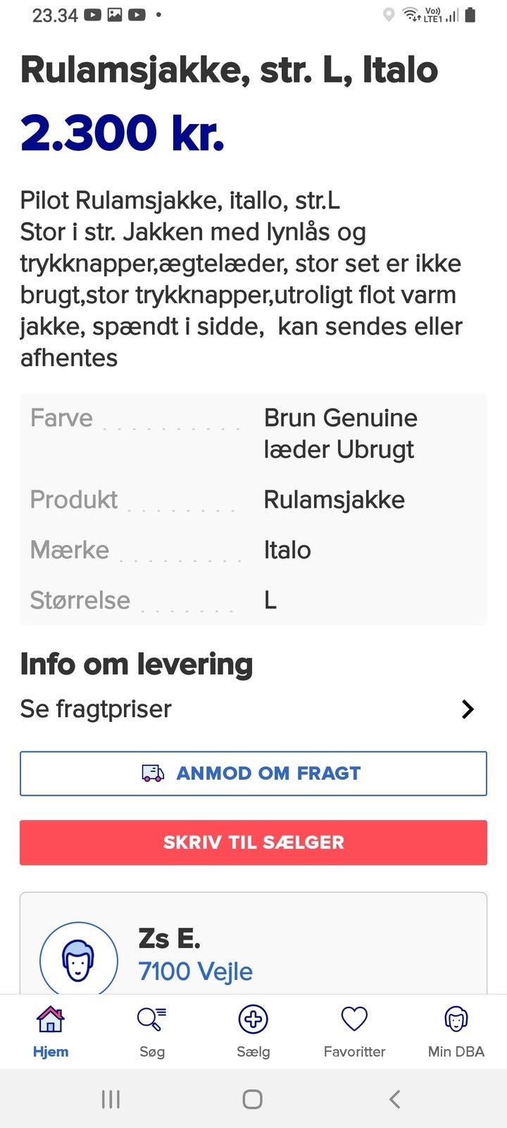Click ANMOD OM FRAGT button

[x=254, y=773]
